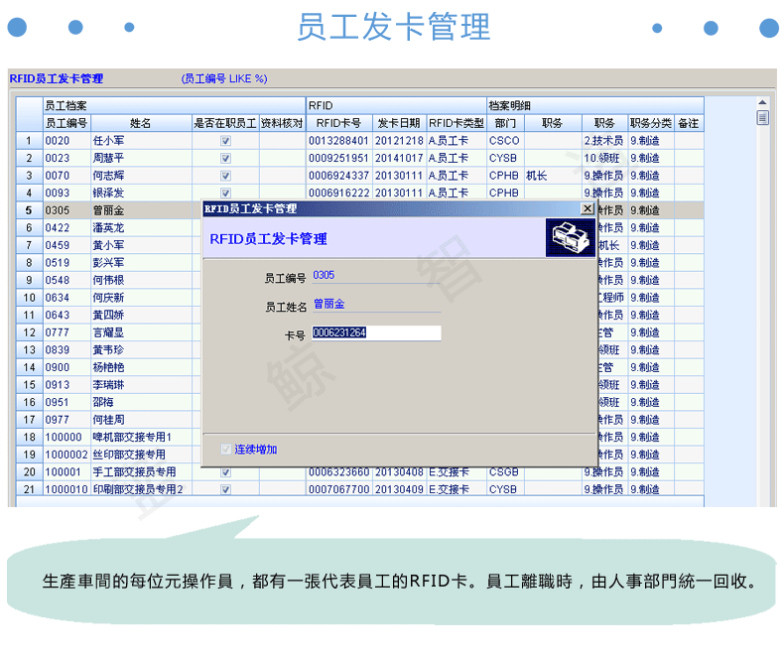
Task: Click 机长 position cell in row 3
Action: coord(553,176)
